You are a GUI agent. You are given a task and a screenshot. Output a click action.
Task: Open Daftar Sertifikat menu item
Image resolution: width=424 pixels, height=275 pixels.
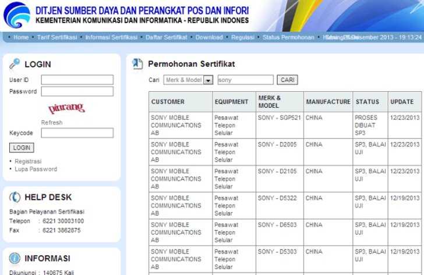pyautogui.click(x=166, y=37)
